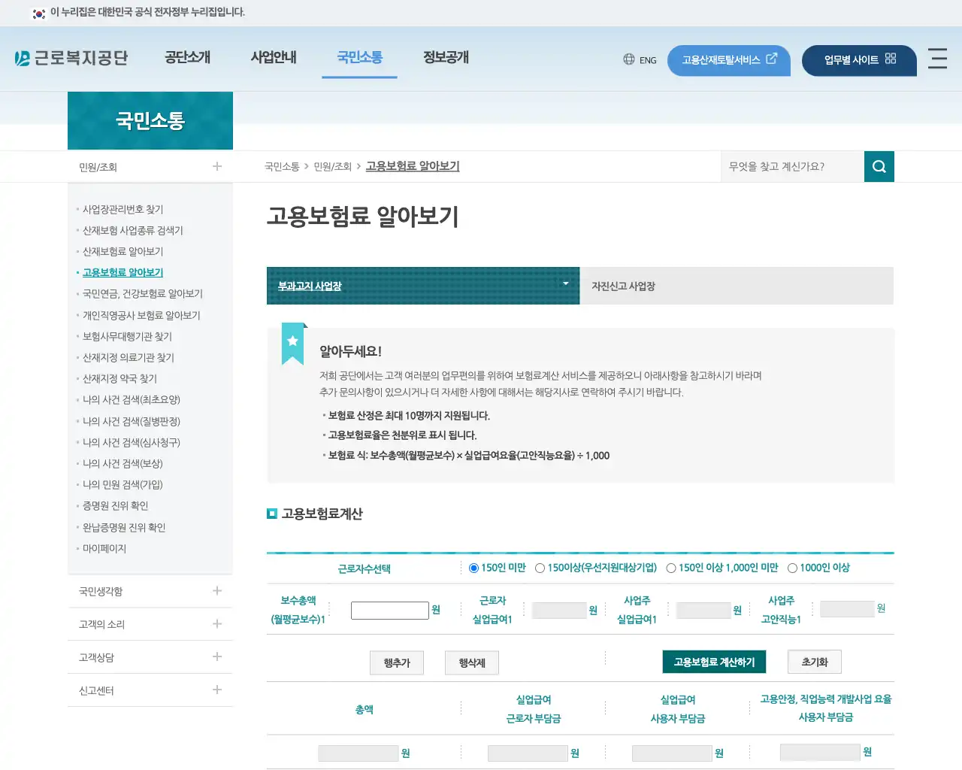Open the 국민연금, 건강보험료 알아보기 sidebar link
962x770 pixels.
tap(143, 293)
